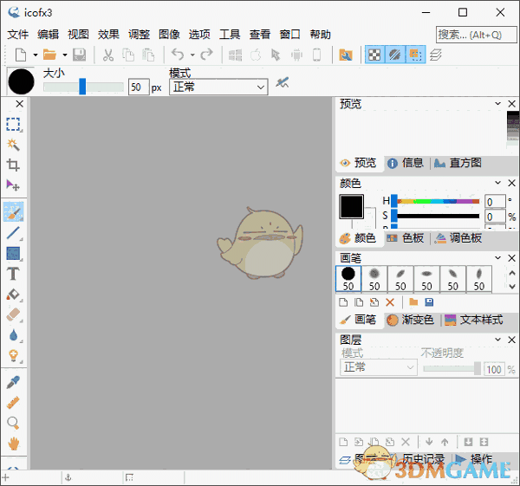Click the save floppy disk icon
This screenshot has height=486, width=520.
tap(79, 55)
